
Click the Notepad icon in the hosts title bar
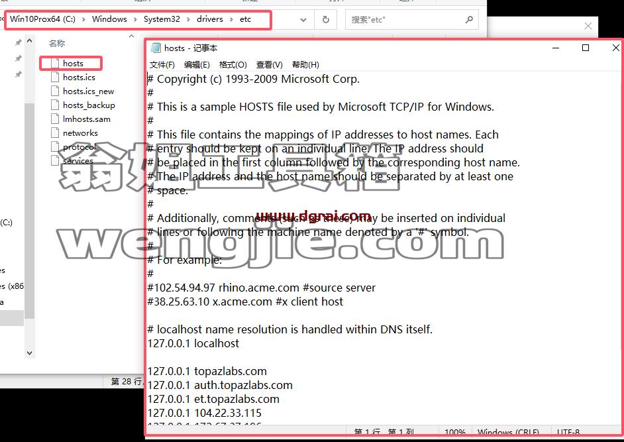click(156, 48)
